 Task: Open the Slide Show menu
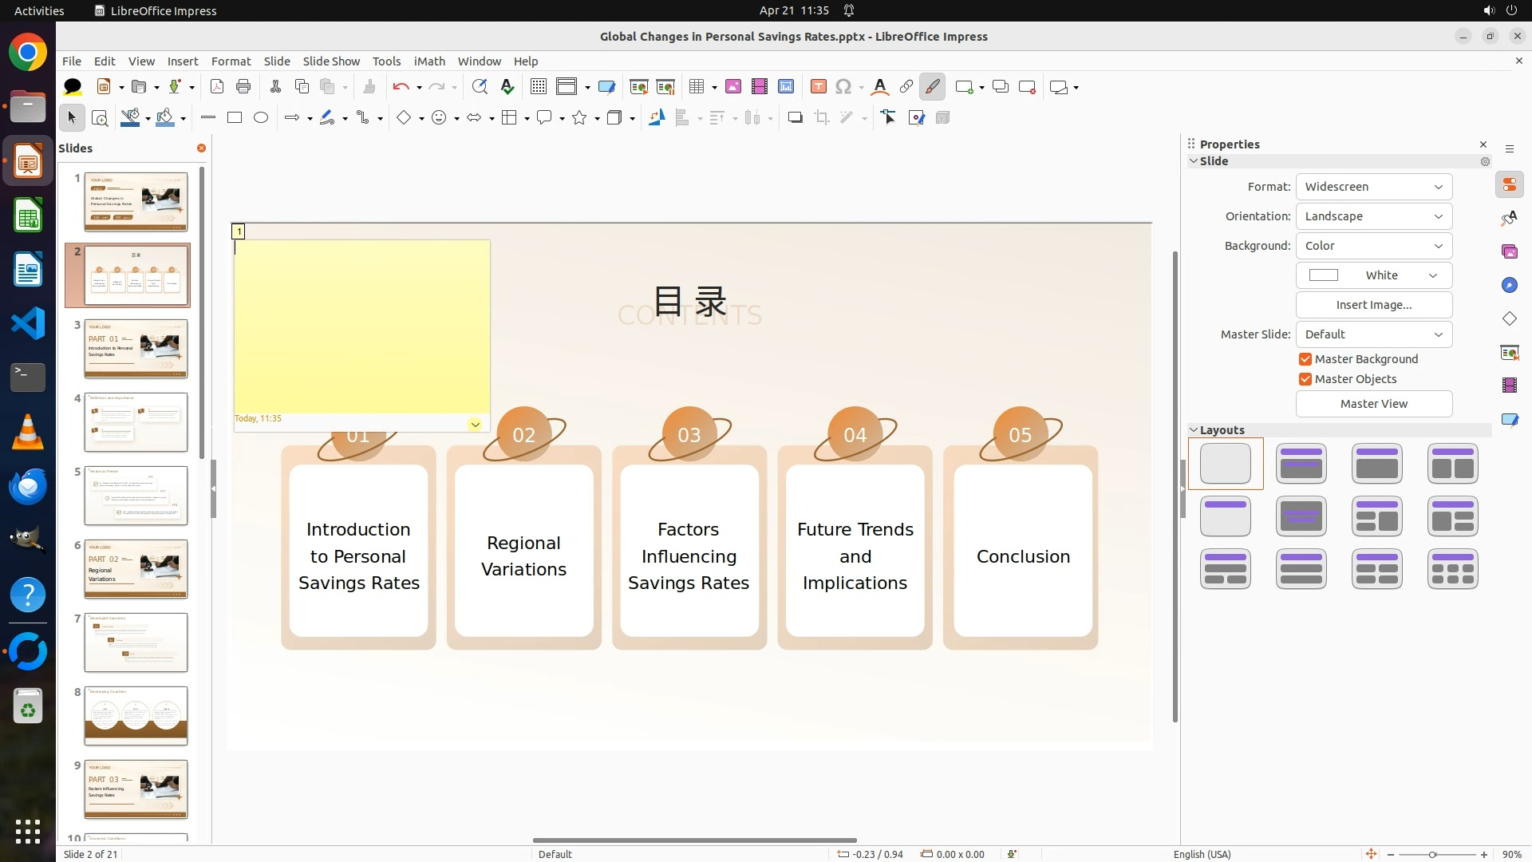pyautogui.click(x=331, y=61)
